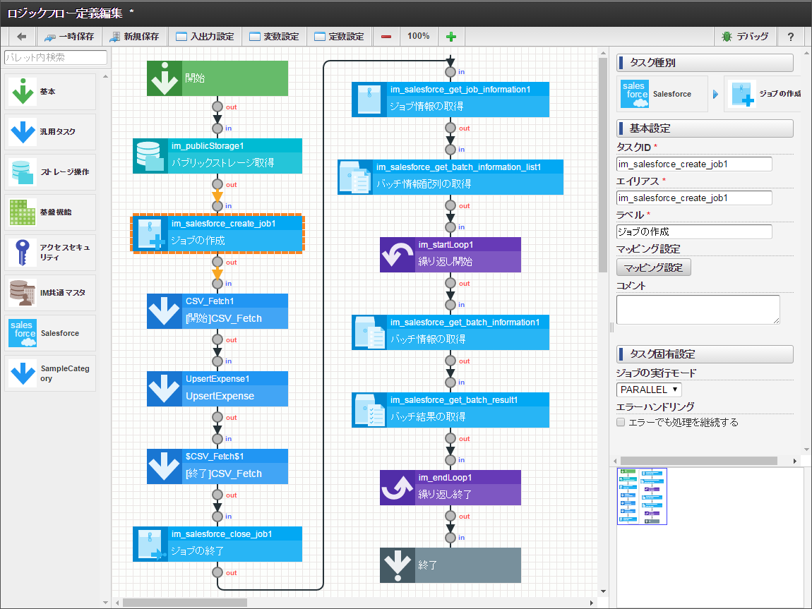This screenshot has width=812, height=609.
Task: Expand the SampleCategory palette category
Action: click(50, 373)
